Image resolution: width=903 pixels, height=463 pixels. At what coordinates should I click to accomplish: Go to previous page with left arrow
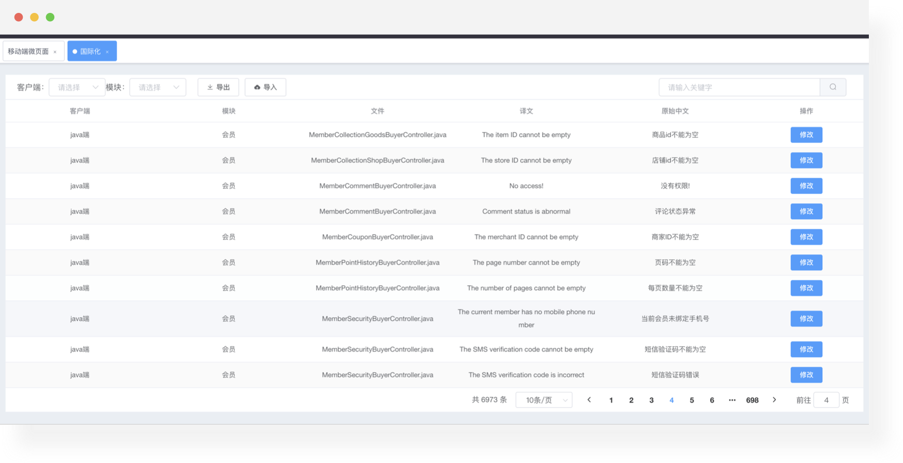click(x=589, y=400)
